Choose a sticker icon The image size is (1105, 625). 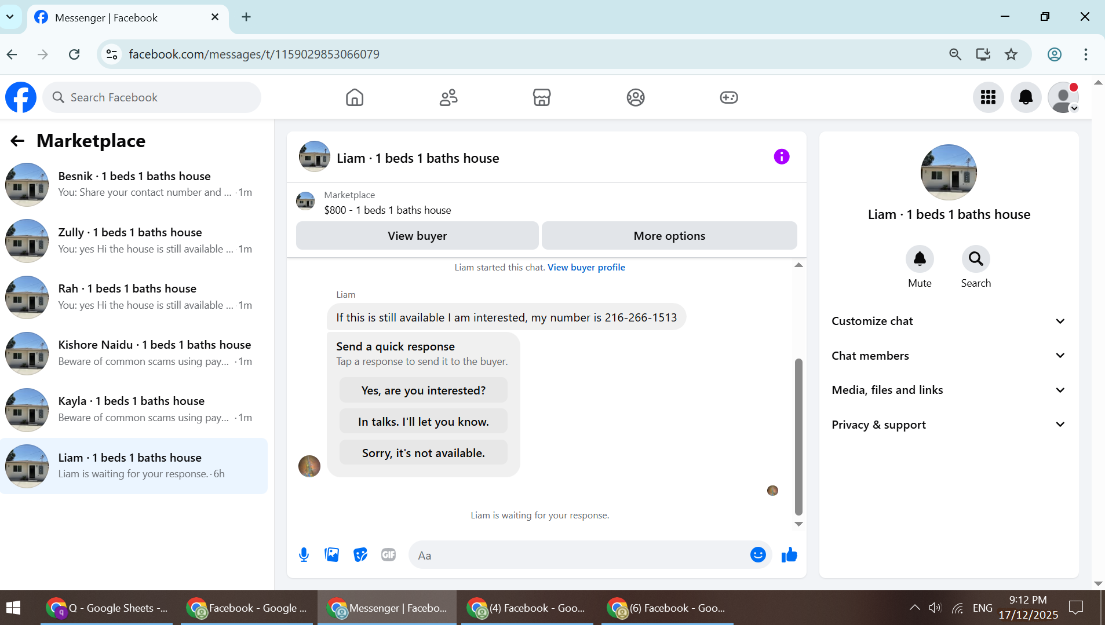click(360, 555)
